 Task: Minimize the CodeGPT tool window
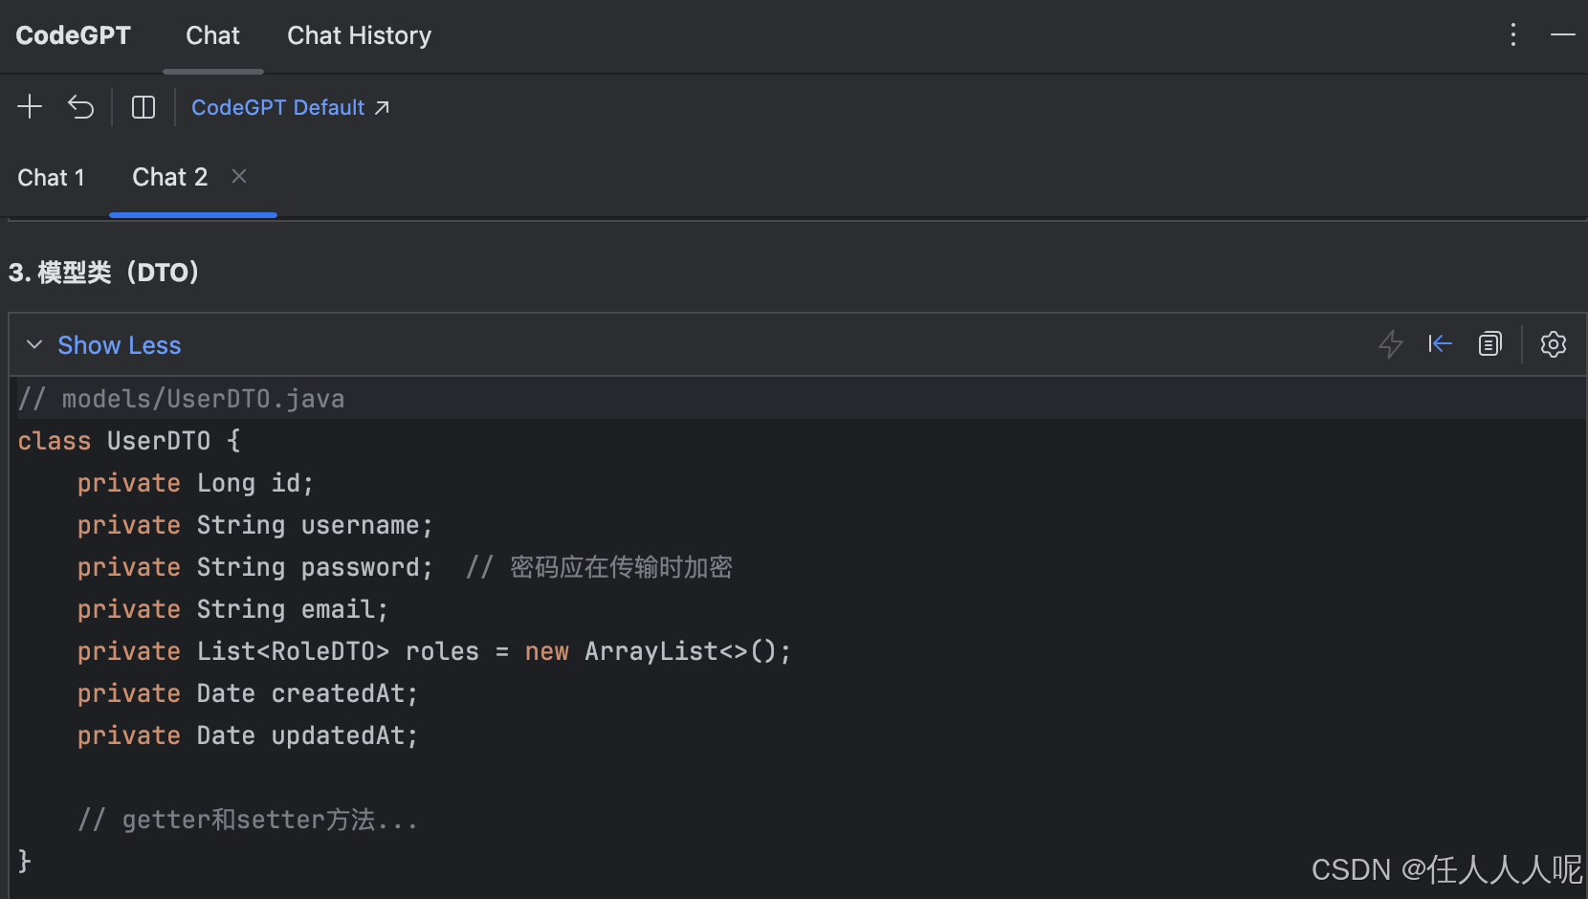pyautogui.click(x=1563, y=34)
